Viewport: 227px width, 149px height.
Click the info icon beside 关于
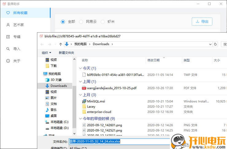point(8,61)
